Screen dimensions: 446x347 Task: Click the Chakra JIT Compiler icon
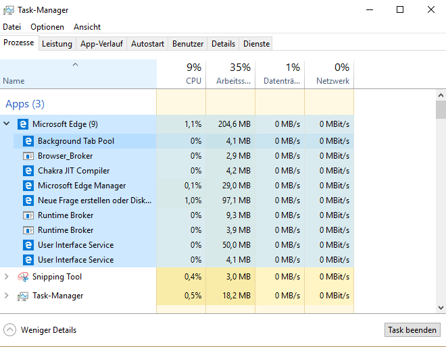28,171
